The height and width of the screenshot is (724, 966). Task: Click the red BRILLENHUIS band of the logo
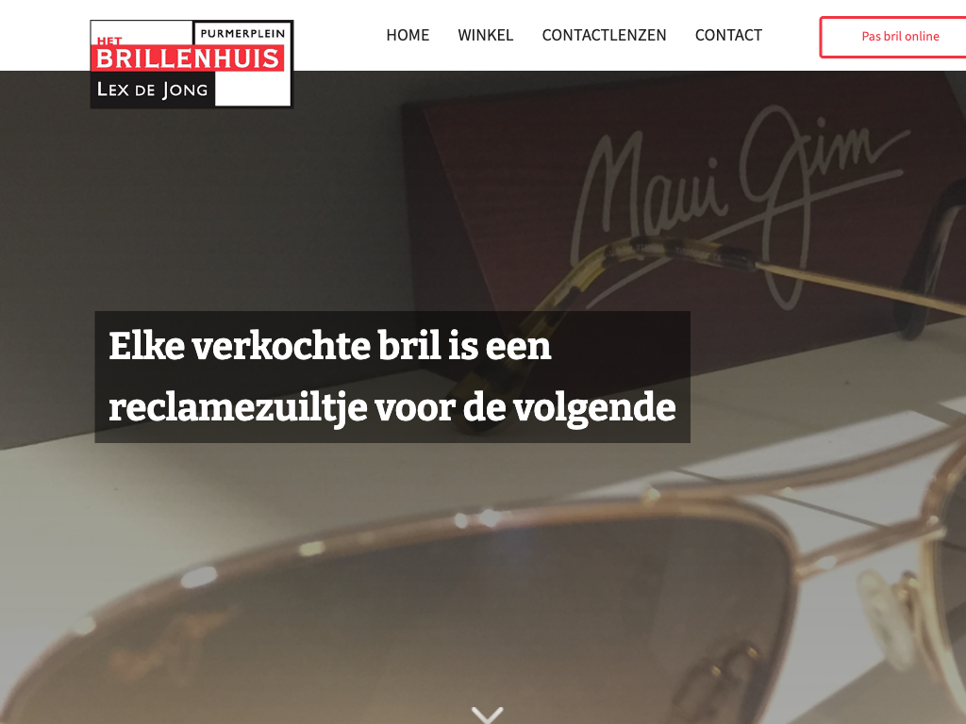[x=188, y=58]
